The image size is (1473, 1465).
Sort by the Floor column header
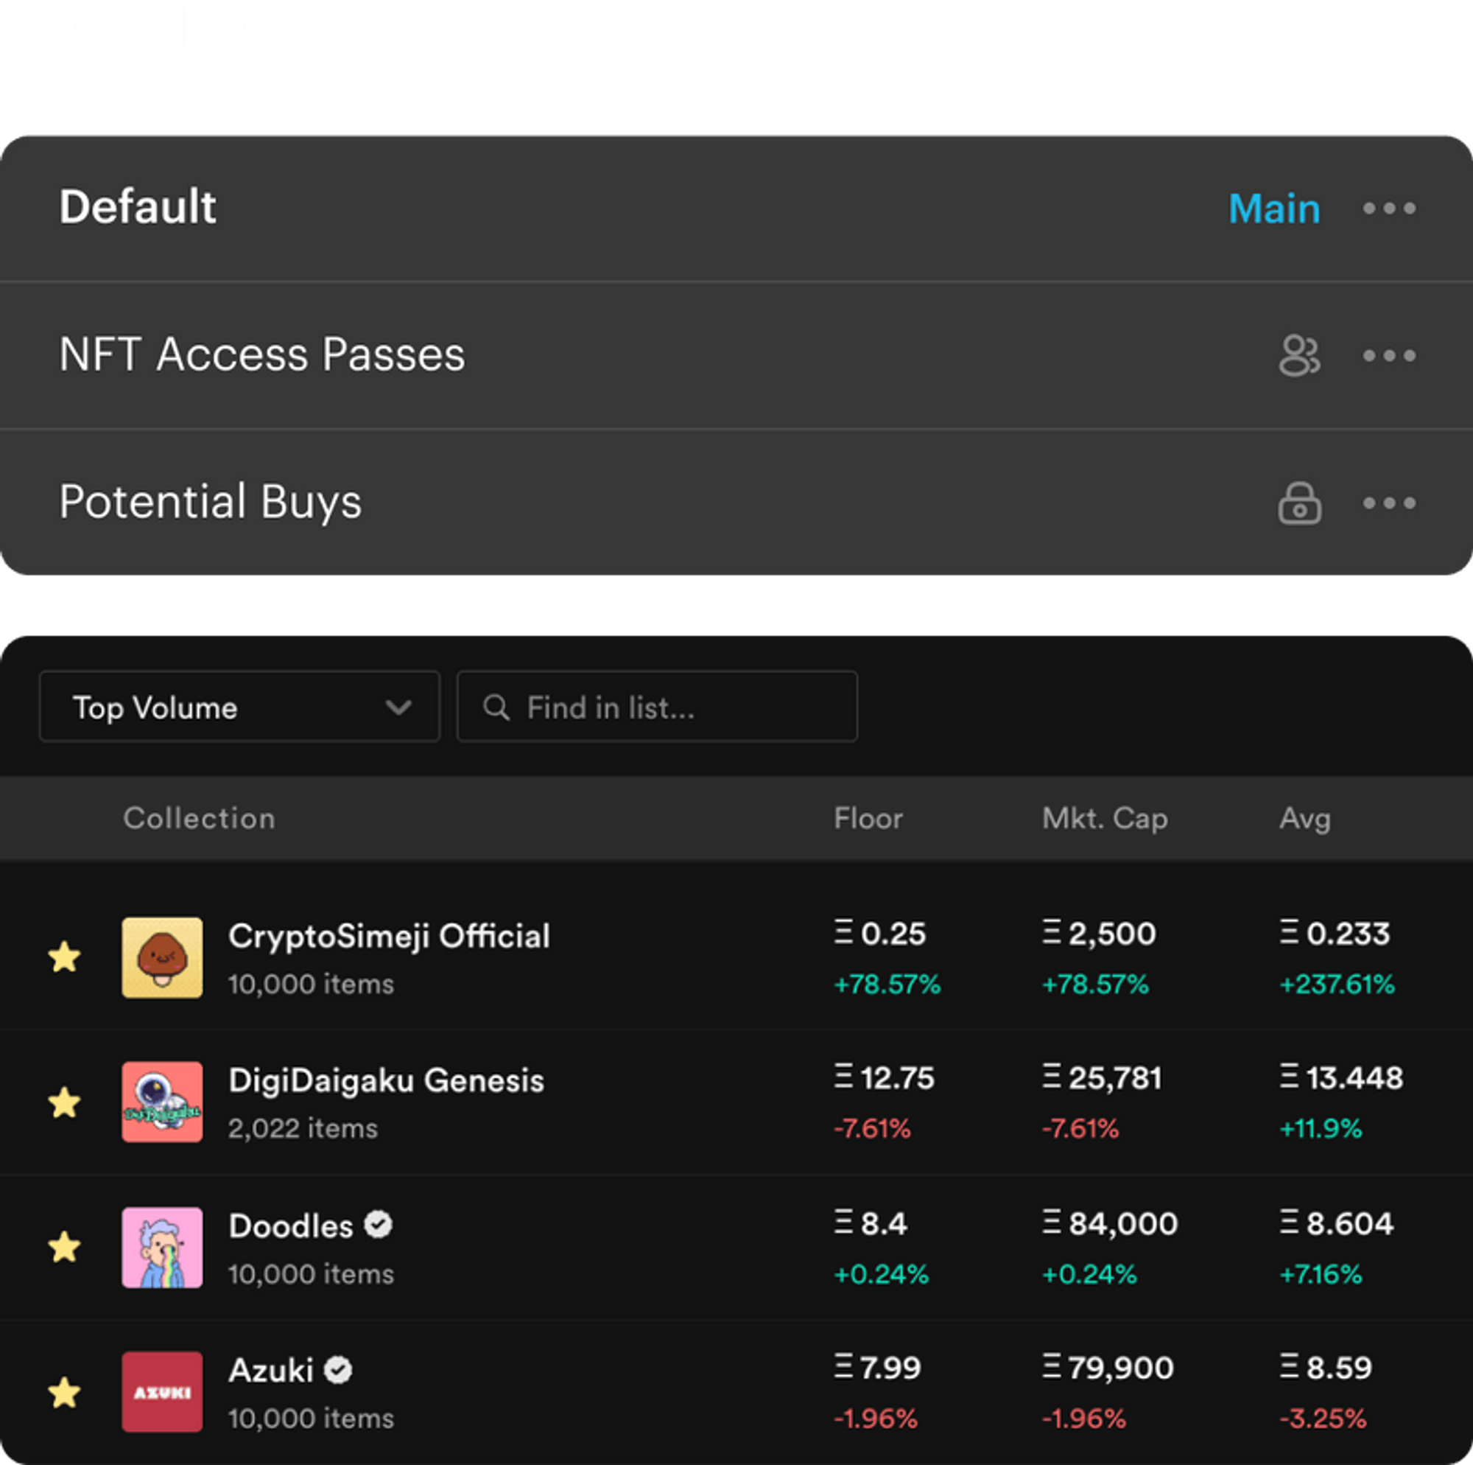868,818
